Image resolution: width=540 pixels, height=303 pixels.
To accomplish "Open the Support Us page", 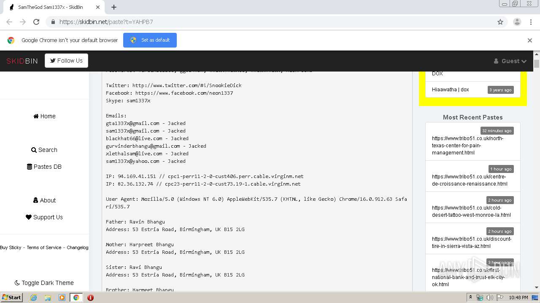I will pyautogui.click(x=44, y=217).
